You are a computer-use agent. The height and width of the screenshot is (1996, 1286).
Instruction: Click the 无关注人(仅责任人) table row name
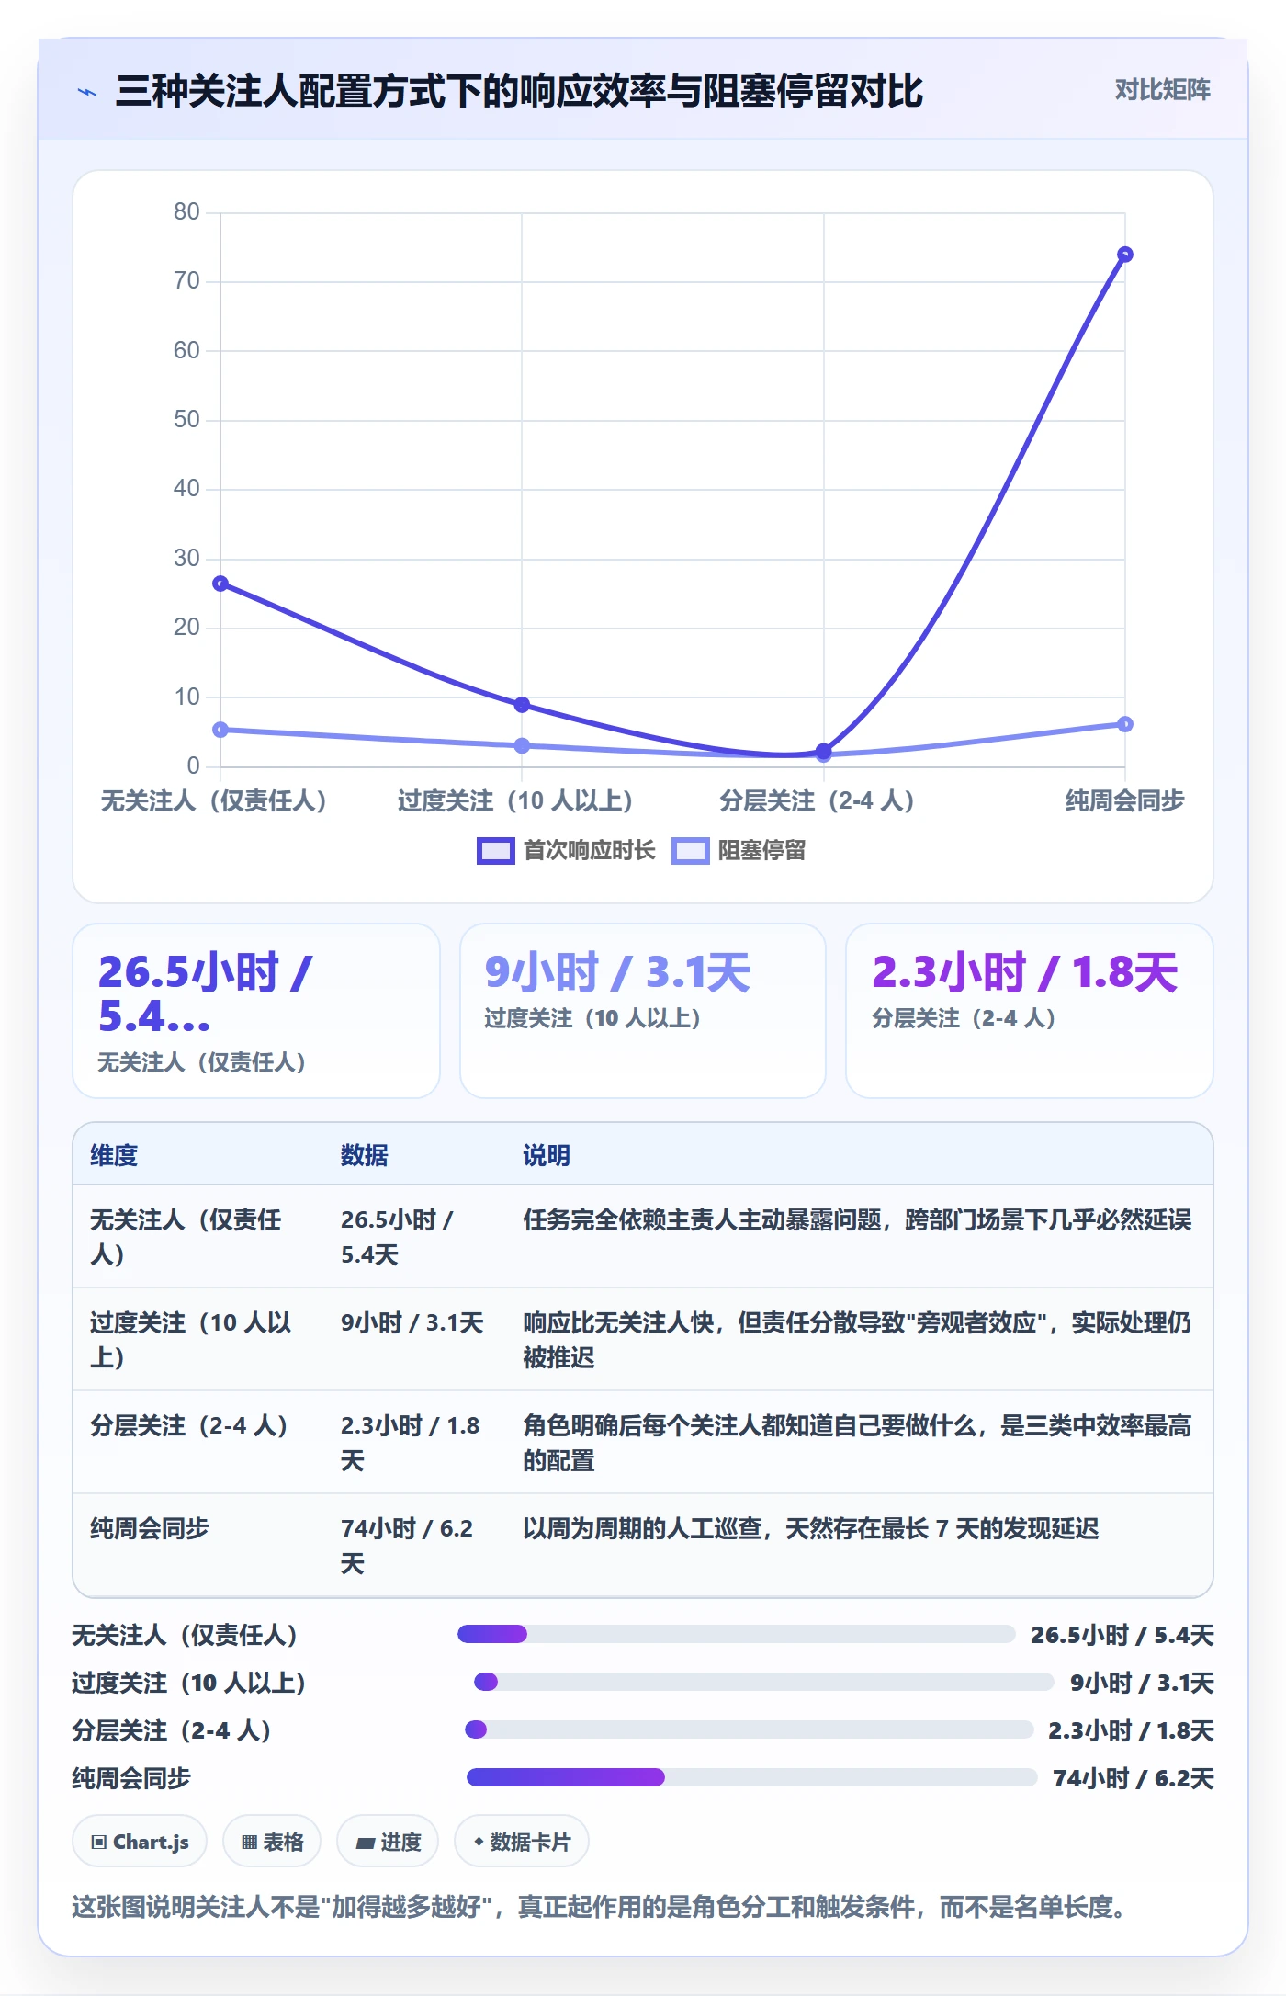tap(186, 1237)
